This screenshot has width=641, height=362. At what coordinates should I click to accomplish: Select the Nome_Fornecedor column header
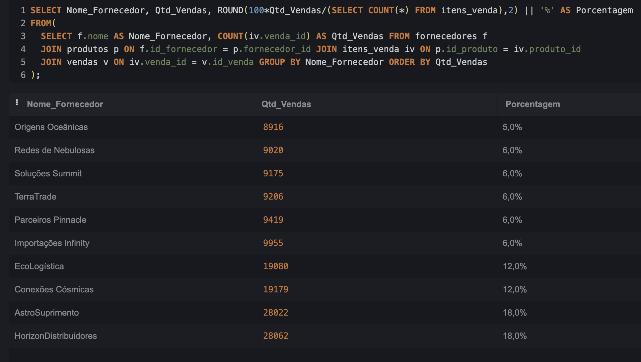click(65, 104)
